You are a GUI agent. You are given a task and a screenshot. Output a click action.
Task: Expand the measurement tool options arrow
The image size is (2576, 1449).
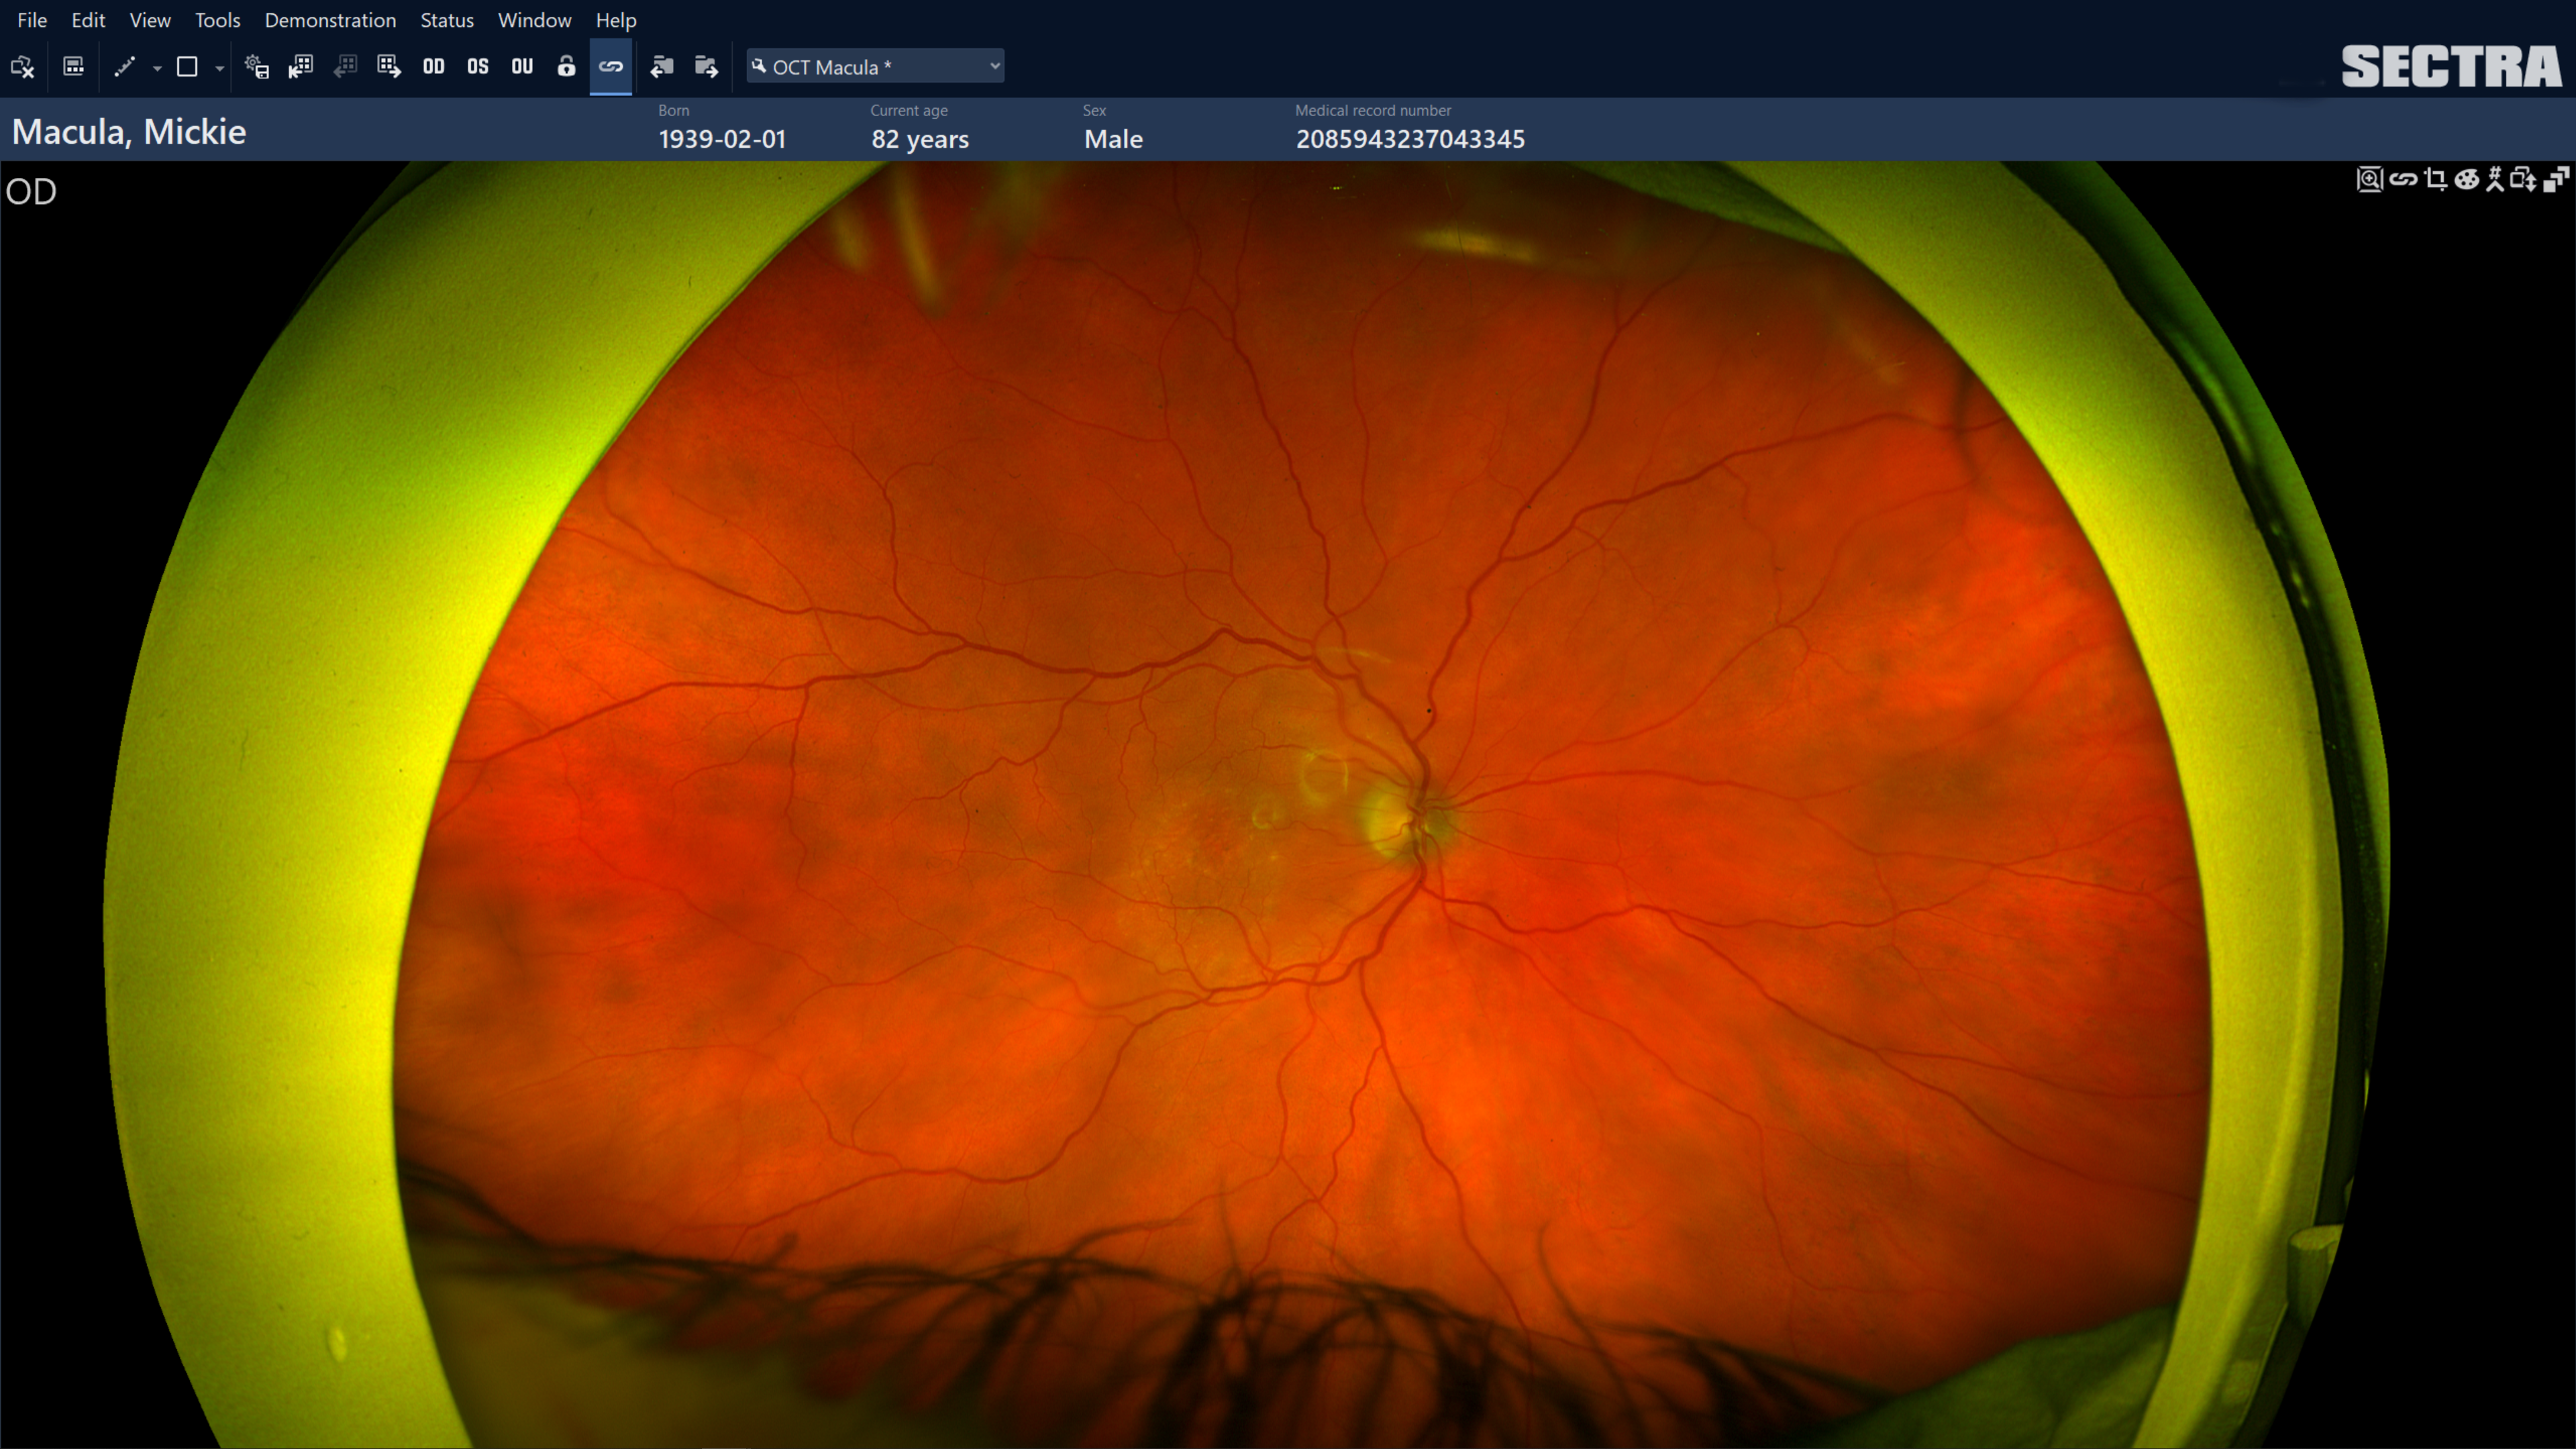[156, 69]
